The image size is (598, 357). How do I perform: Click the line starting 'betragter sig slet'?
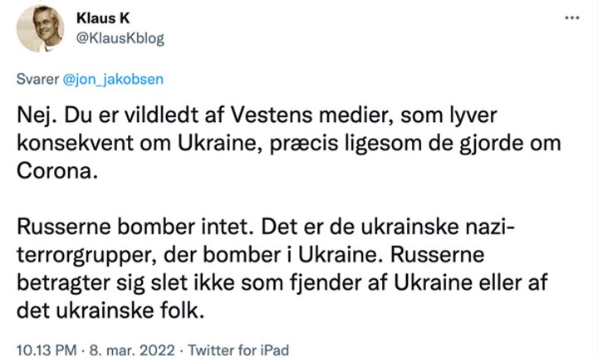pyautogui.click(x=282, y=283)
